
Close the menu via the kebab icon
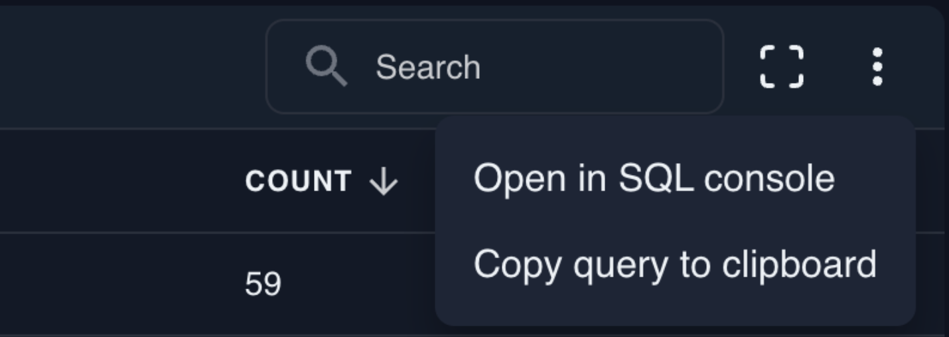click(x=877, y=66)
